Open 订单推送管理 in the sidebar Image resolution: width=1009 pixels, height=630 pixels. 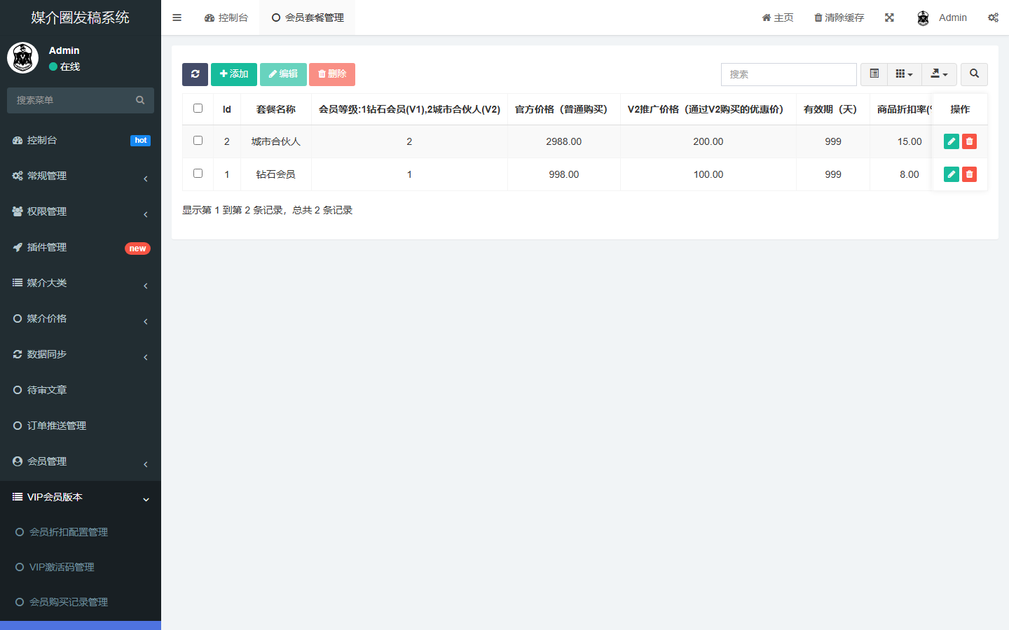pos(81,426)
